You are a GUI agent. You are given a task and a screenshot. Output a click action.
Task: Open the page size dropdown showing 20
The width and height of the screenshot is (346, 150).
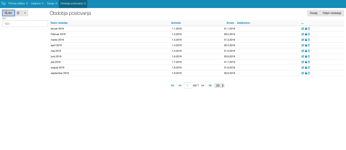pos(219,86)
